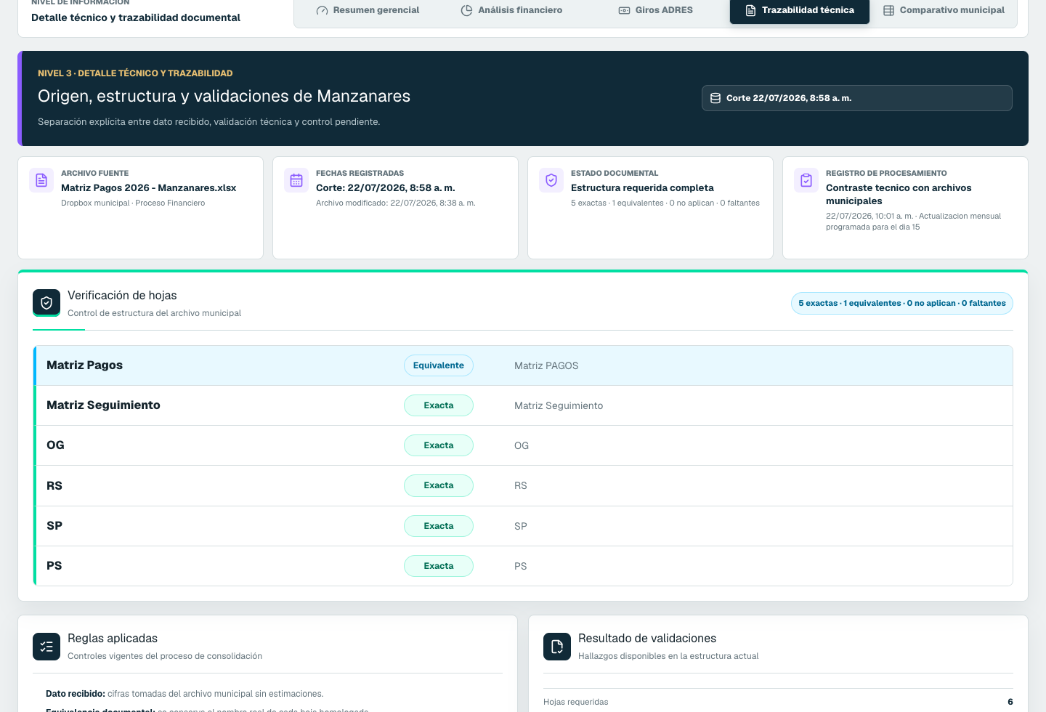Open the Resumen gerencial tab

[368, 10]
